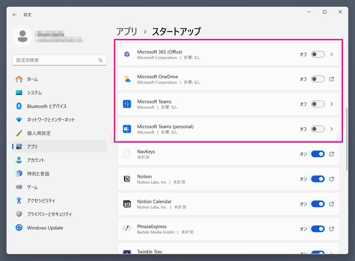Image resolution: width=355 pixels, height=261 pixels.
Task: Go to アプリ breadcrumb link
Action: click(127, 31)
